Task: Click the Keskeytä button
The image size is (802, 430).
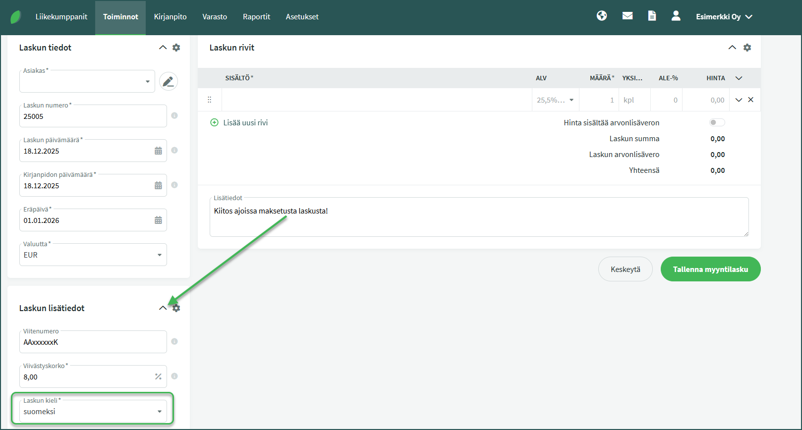Action: (625, 269)
